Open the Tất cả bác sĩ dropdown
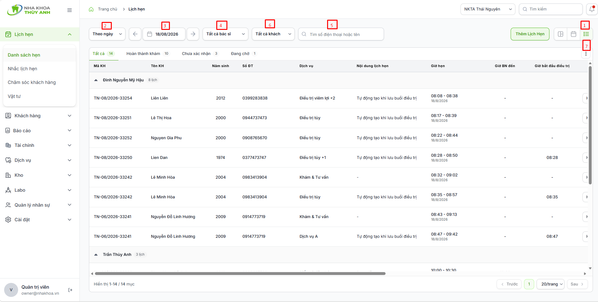Image resolution: width=598 pixels, height=302 pixels. pyautogui.click(x=225, y=34)
